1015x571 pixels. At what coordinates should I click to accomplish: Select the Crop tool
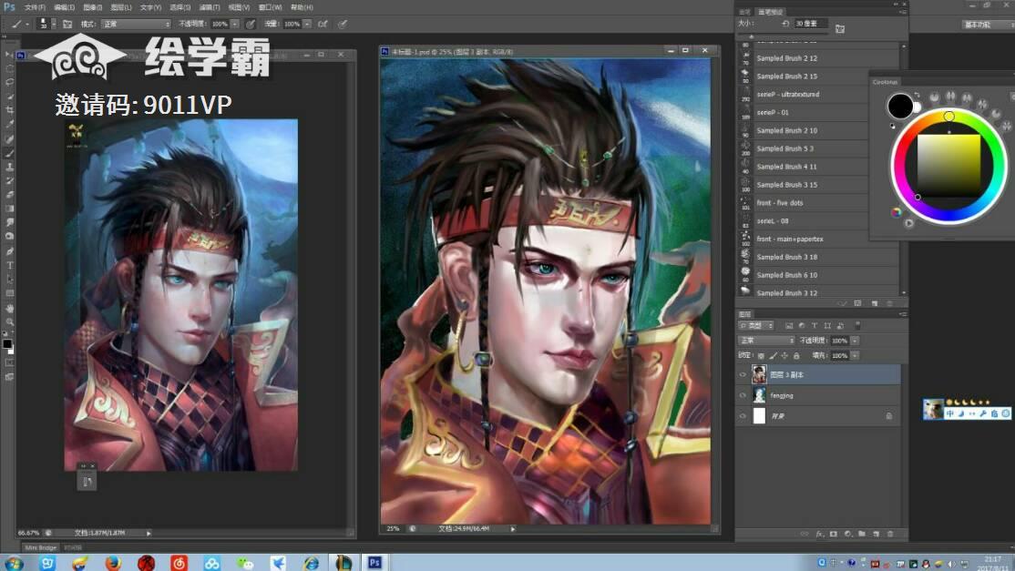coord(9,110)
